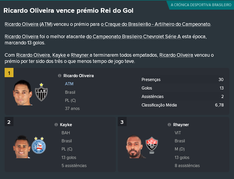
Task: Click the Ricardo Oliveira name in the winner card
Action: (x=79, y=76)
